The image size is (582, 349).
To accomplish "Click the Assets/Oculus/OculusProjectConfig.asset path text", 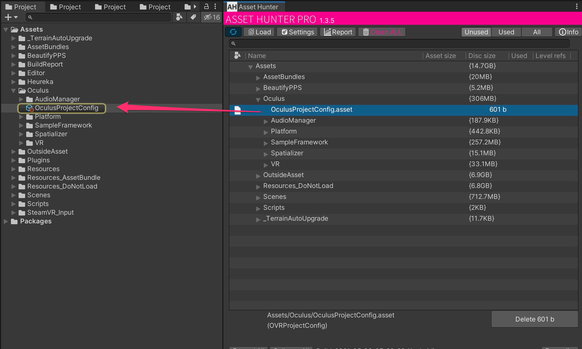I will (331, 315).
